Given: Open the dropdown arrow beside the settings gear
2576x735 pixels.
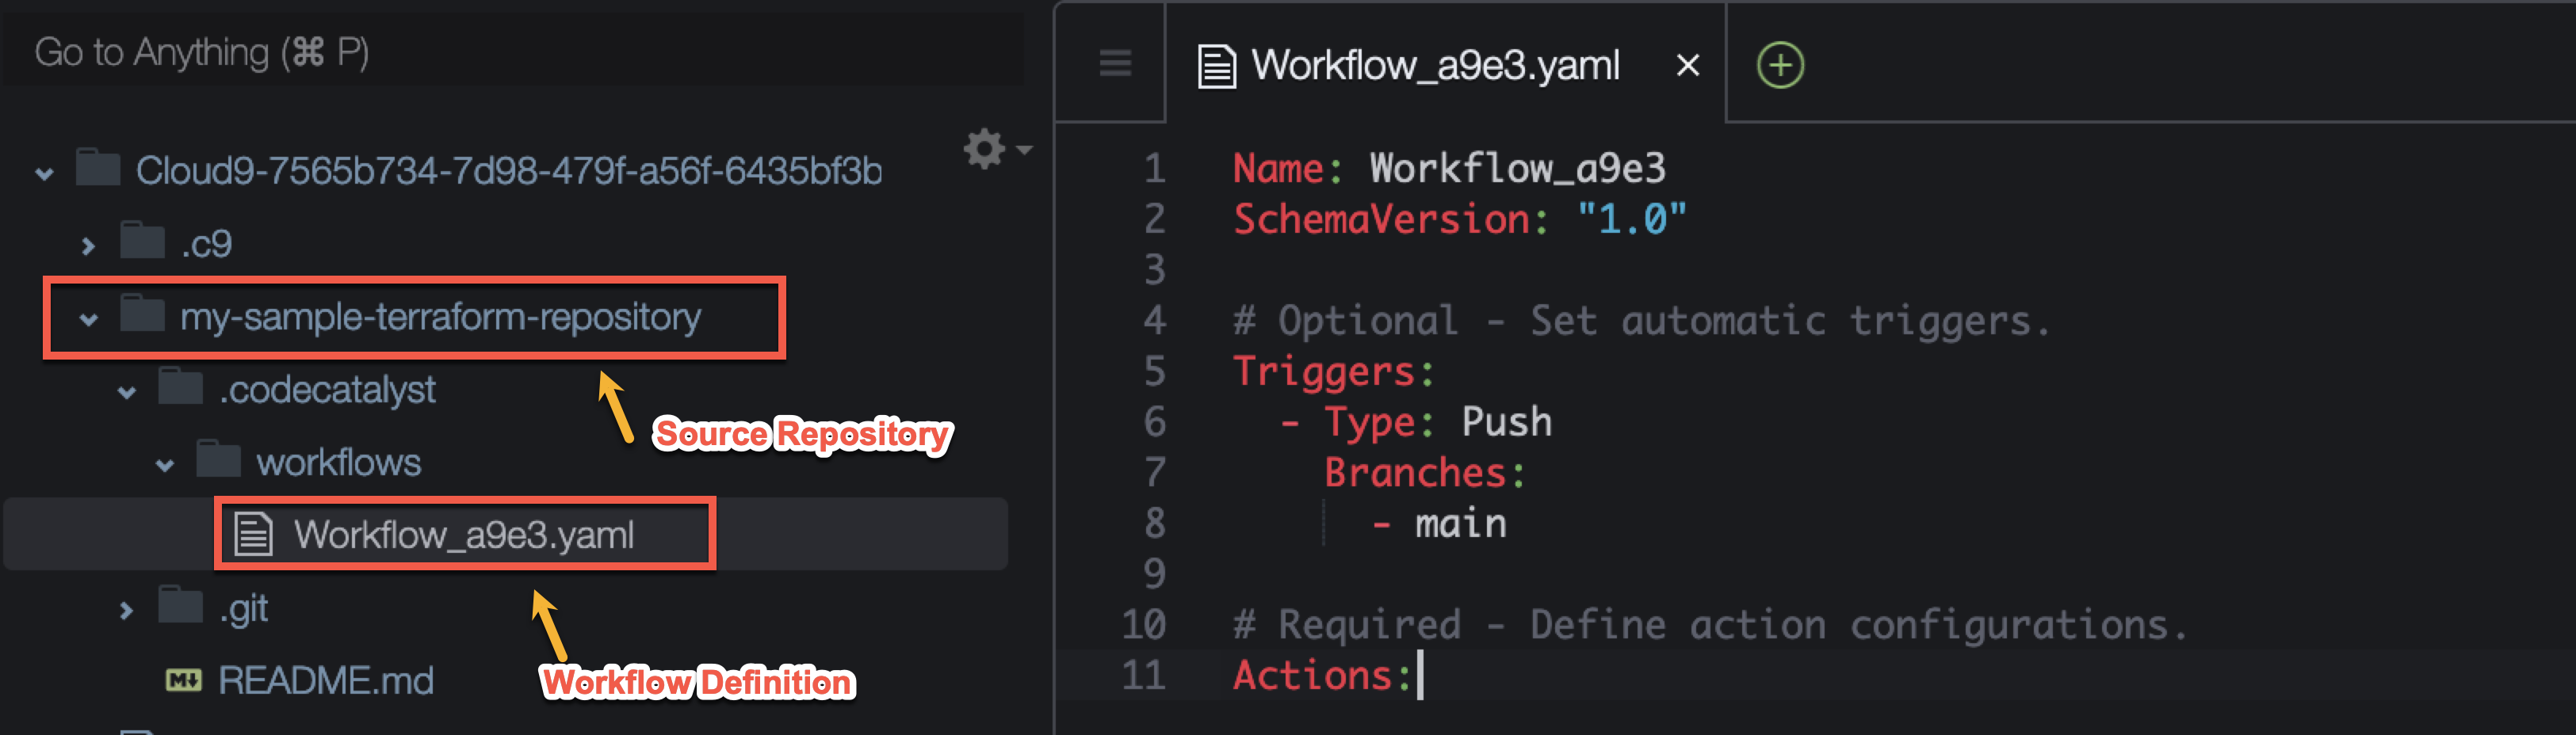Looking at the screenshot, I should pos(1023,150).
